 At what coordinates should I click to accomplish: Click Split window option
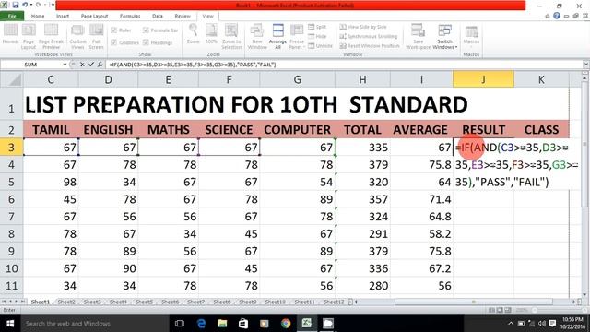pos(317,27)
